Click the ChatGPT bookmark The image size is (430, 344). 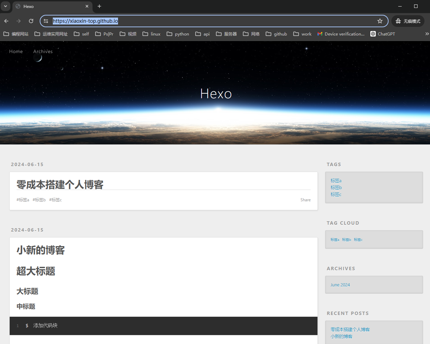383,34
